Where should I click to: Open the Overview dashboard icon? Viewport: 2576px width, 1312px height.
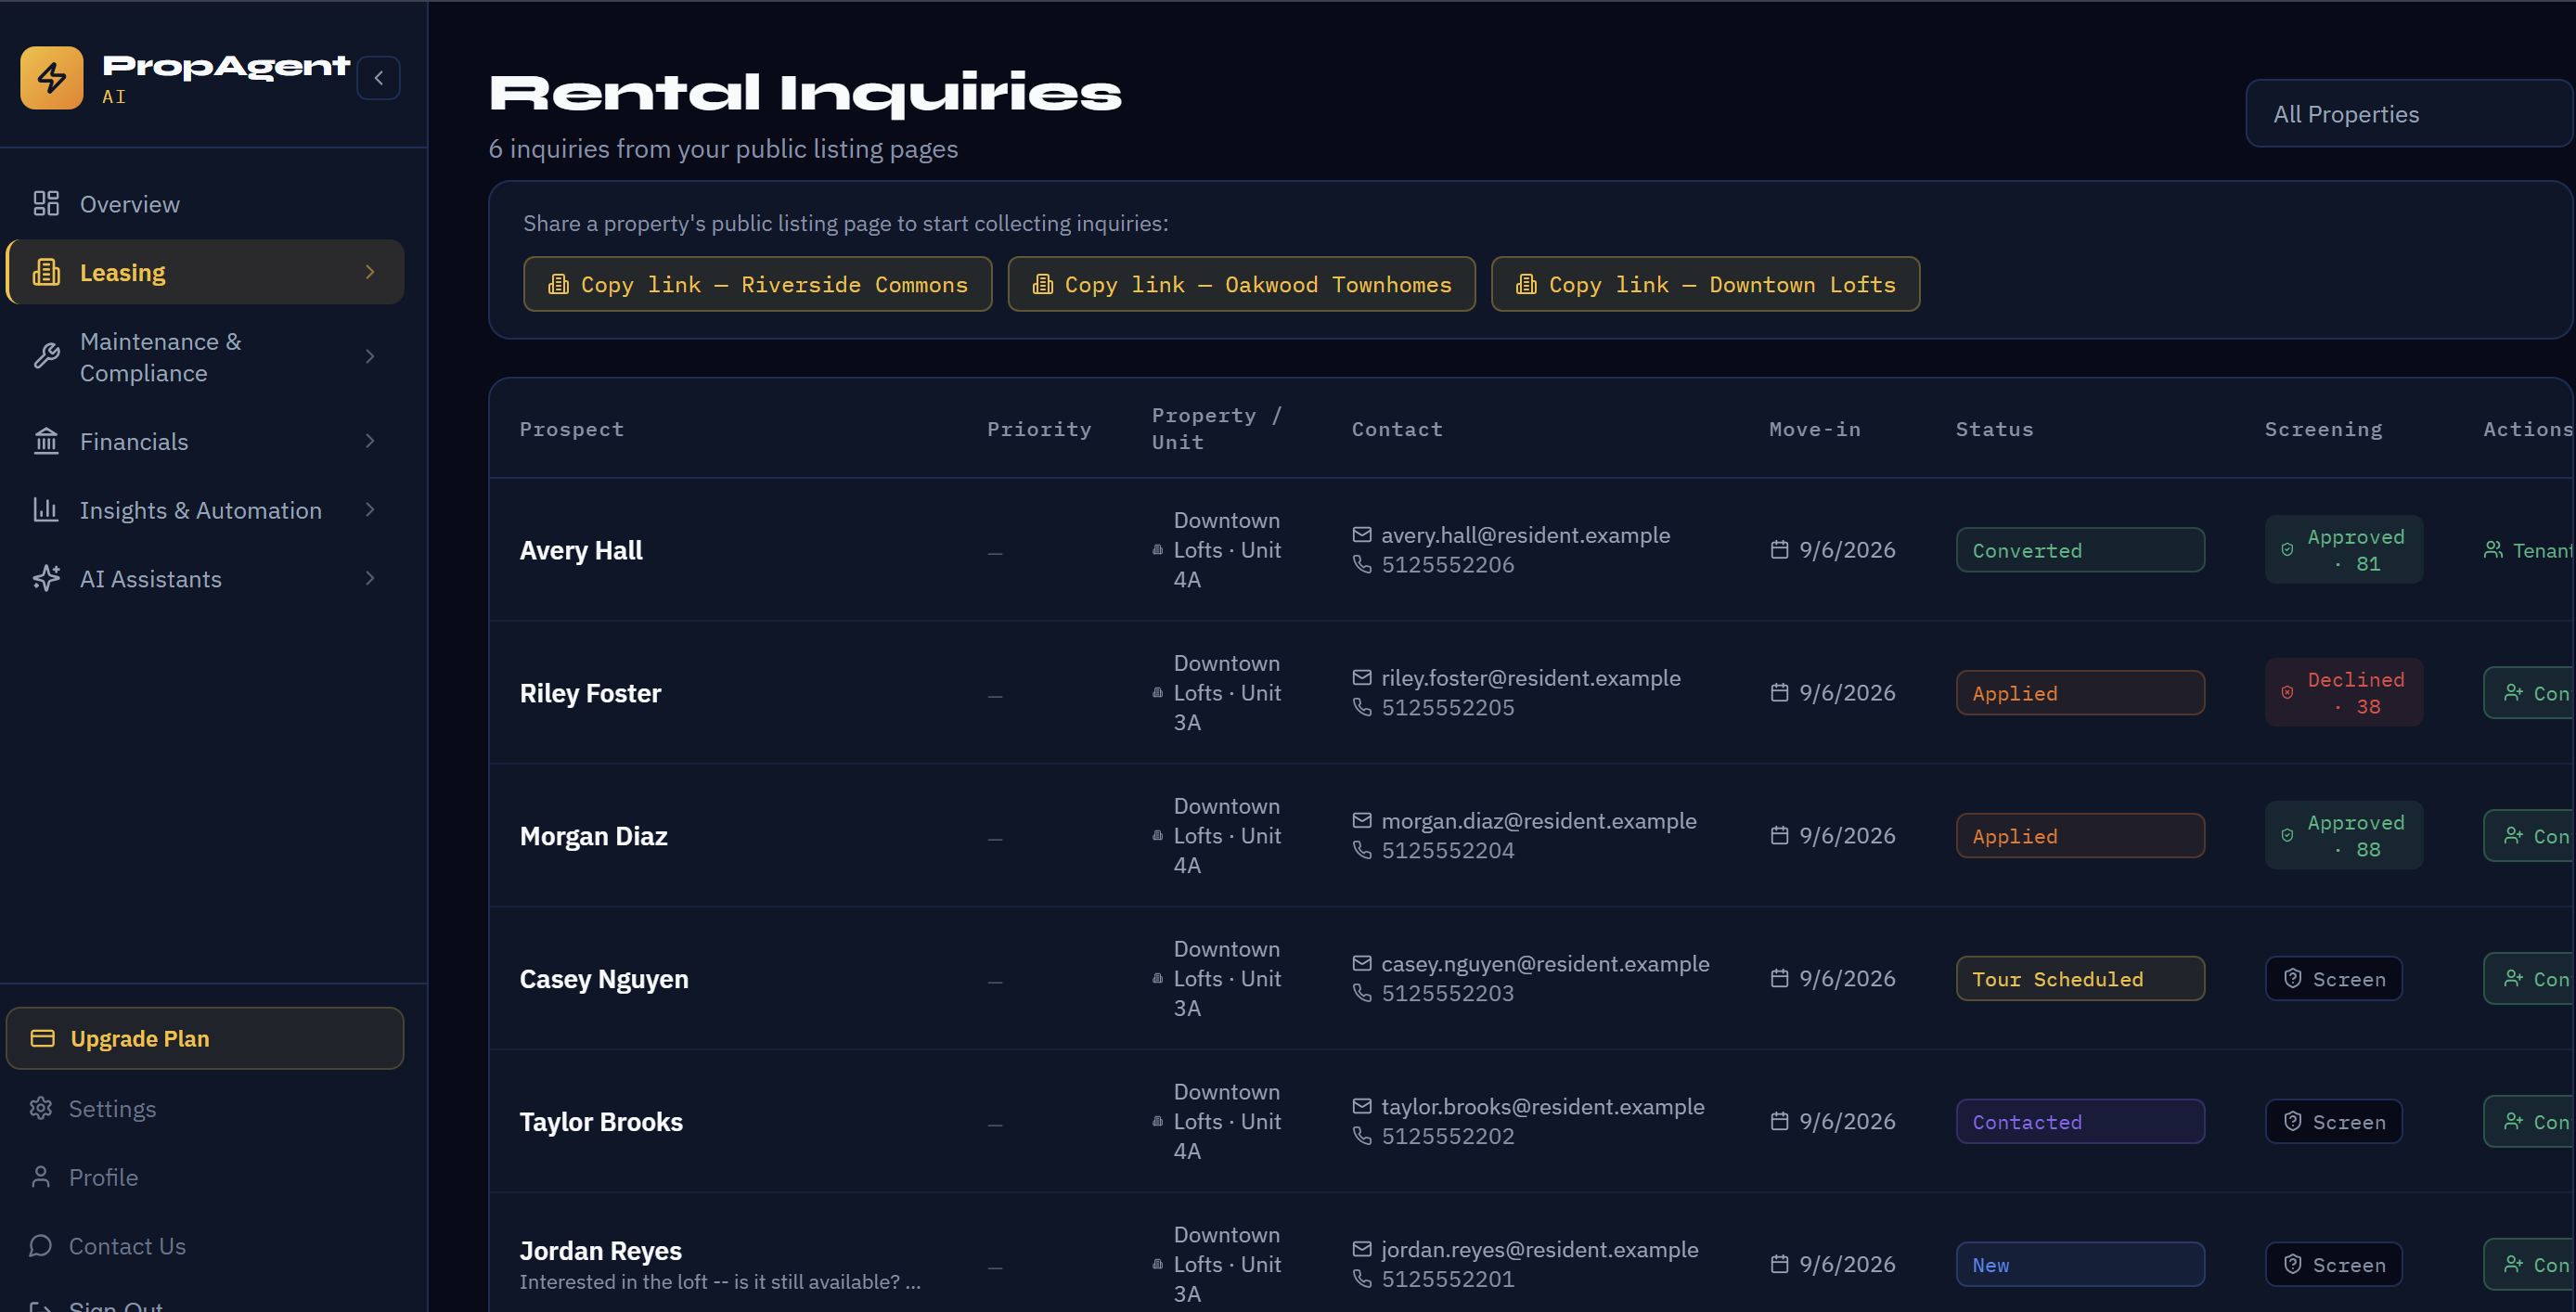(46, 204)
